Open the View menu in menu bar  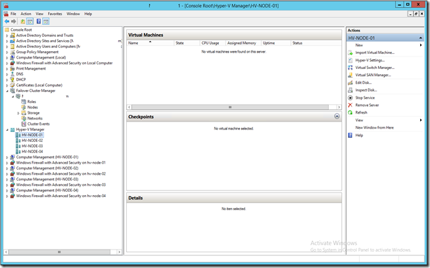click(39, 14)
